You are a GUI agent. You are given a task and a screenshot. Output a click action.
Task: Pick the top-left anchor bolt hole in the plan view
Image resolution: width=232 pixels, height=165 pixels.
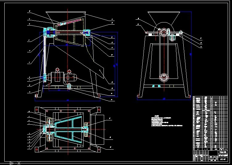(x=37, y=110)
